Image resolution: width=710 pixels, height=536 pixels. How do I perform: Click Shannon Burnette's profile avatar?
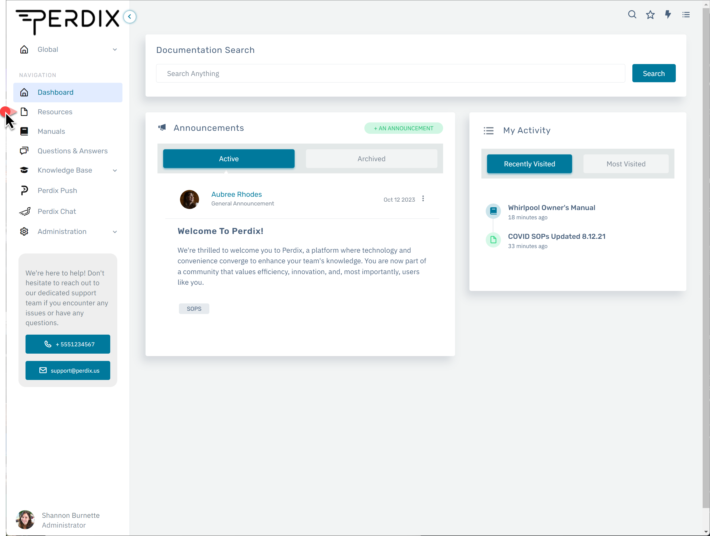coord(25,520)
